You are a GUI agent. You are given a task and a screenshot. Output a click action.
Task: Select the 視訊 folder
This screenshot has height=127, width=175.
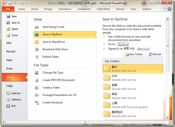pos(133,96)
